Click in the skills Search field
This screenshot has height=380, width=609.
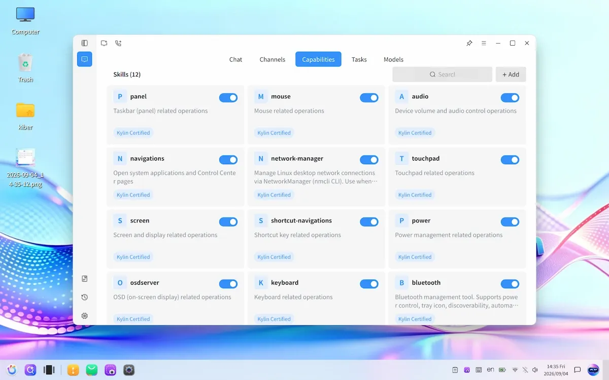(x=443, y=74)
